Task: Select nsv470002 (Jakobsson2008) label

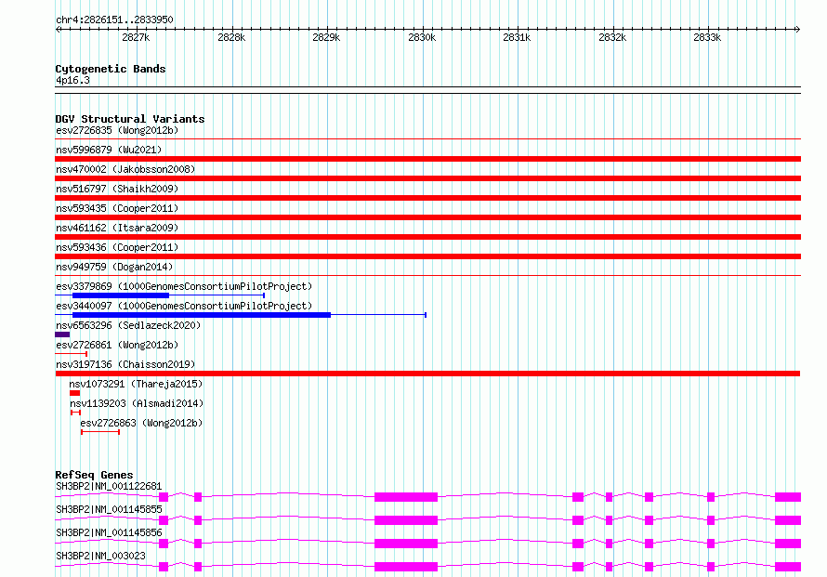Action: [125, 169]
